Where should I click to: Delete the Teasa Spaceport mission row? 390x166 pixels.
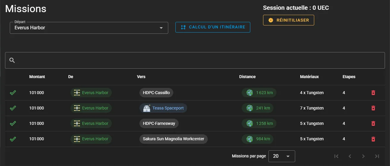click(373, 108)
